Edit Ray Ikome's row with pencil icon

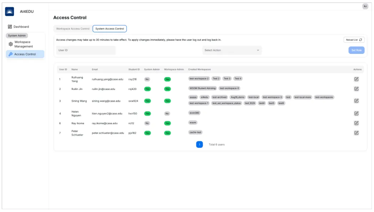357,123
